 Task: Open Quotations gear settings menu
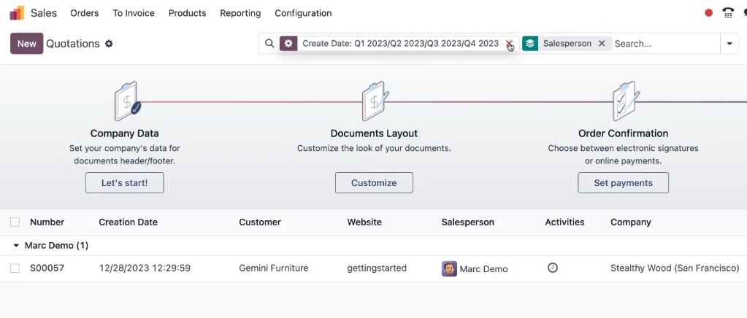(x=109, y=44)
